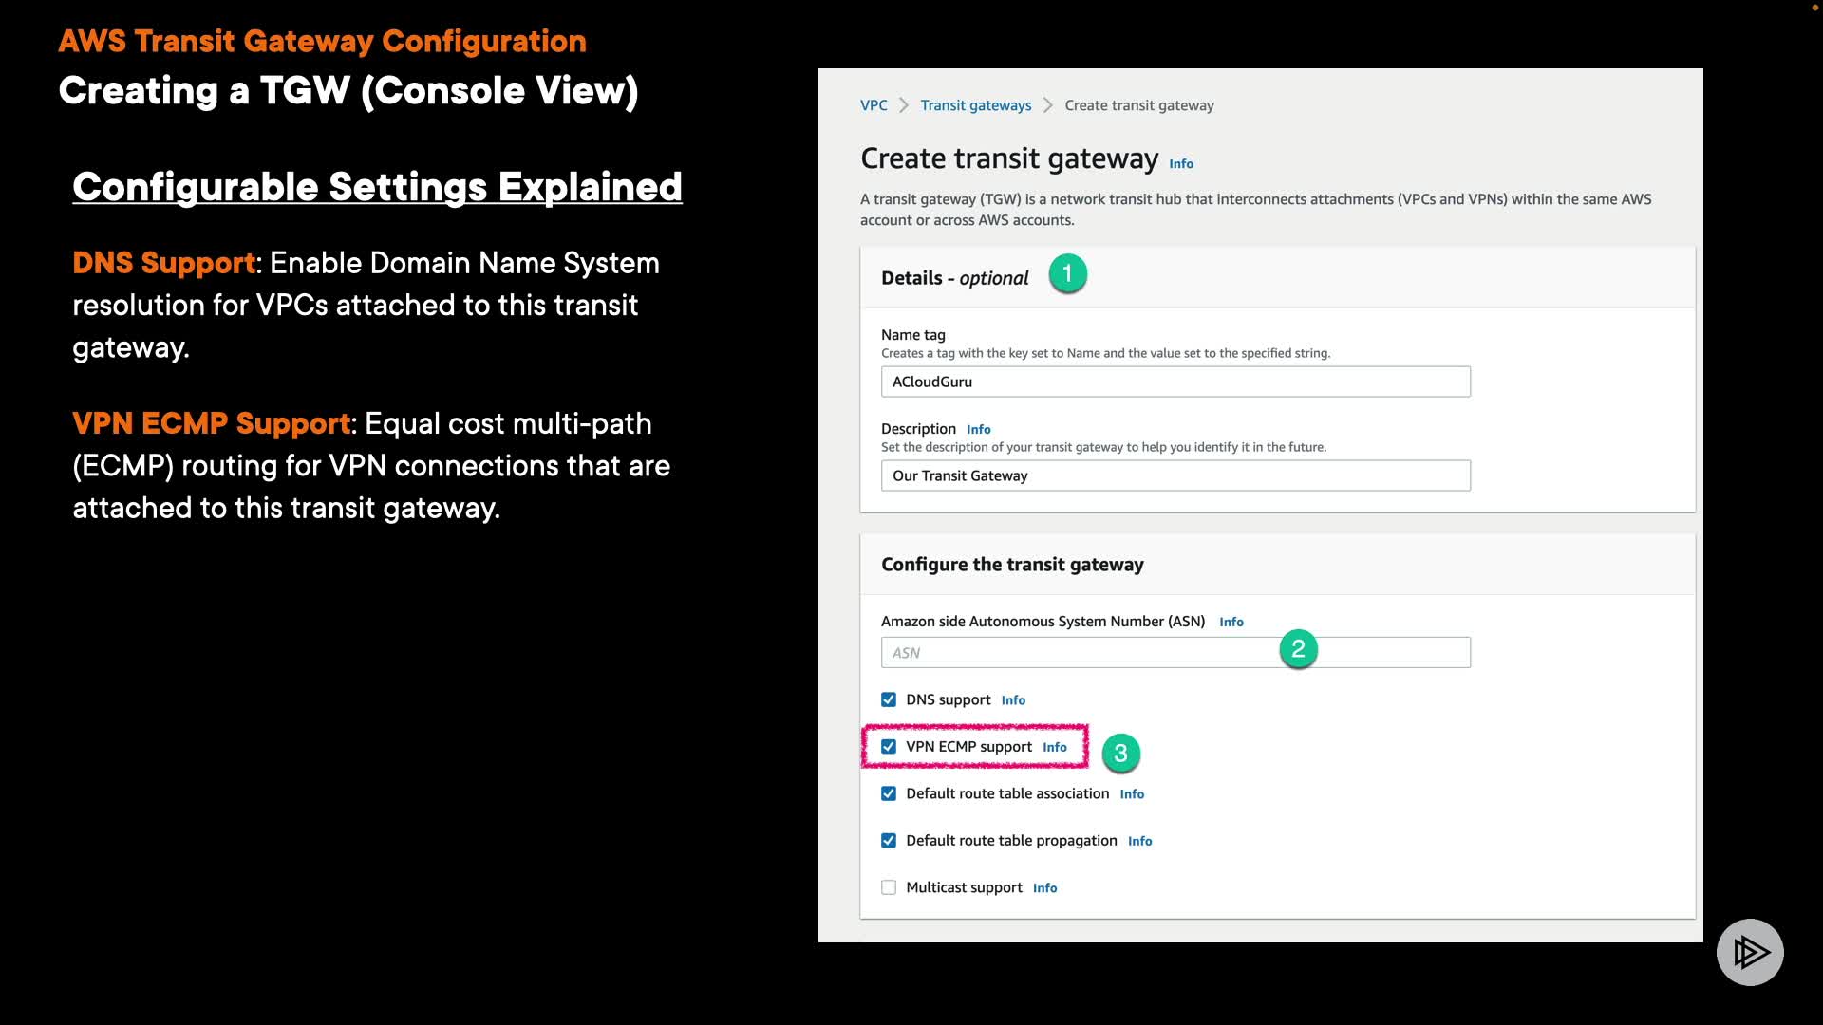Open Info next to Create transit gateway
Screen dimensions: 1823x1025
(1180, 164)
